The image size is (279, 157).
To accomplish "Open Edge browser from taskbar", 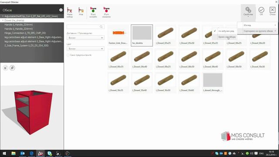I will 31,153.
